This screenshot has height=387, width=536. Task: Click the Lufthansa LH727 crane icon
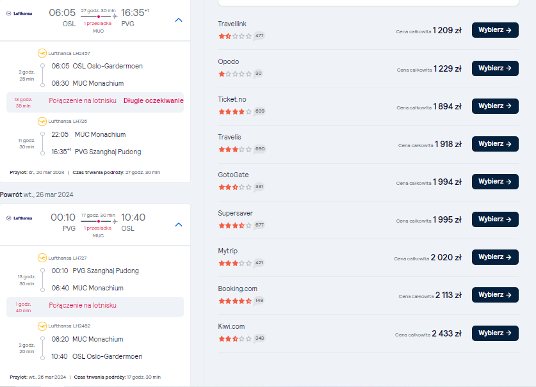pyautogui.click(x=42, y=258)
